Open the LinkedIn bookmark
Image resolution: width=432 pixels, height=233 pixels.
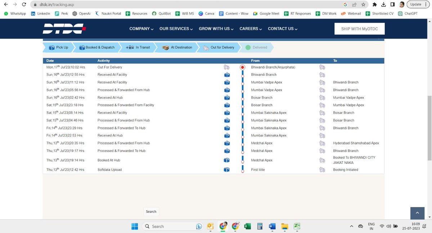[x=40, y=13]
